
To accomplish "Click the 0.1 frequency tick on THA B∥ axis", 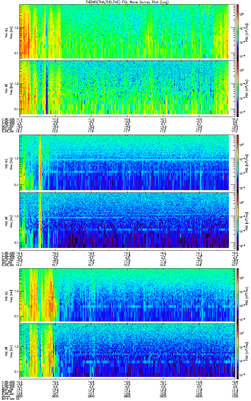I will pos(16,109).
